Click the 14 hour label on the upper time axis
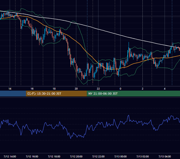180x159 pixels. tap(10, 89)
